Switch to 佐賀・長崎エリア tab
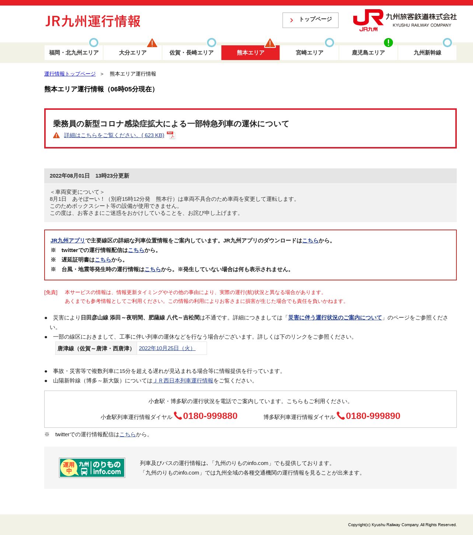 [x=192, y=53]
